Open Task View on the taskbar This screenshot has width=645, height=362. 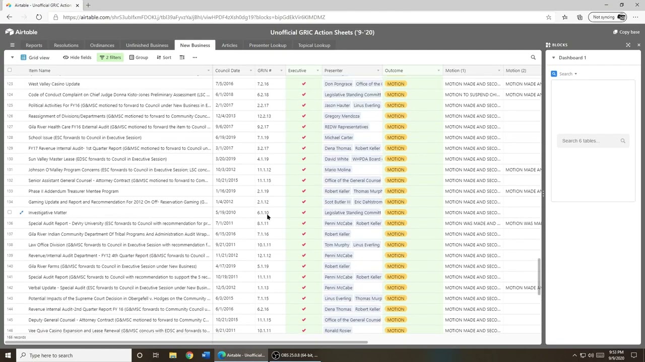(x=156, y=355)
